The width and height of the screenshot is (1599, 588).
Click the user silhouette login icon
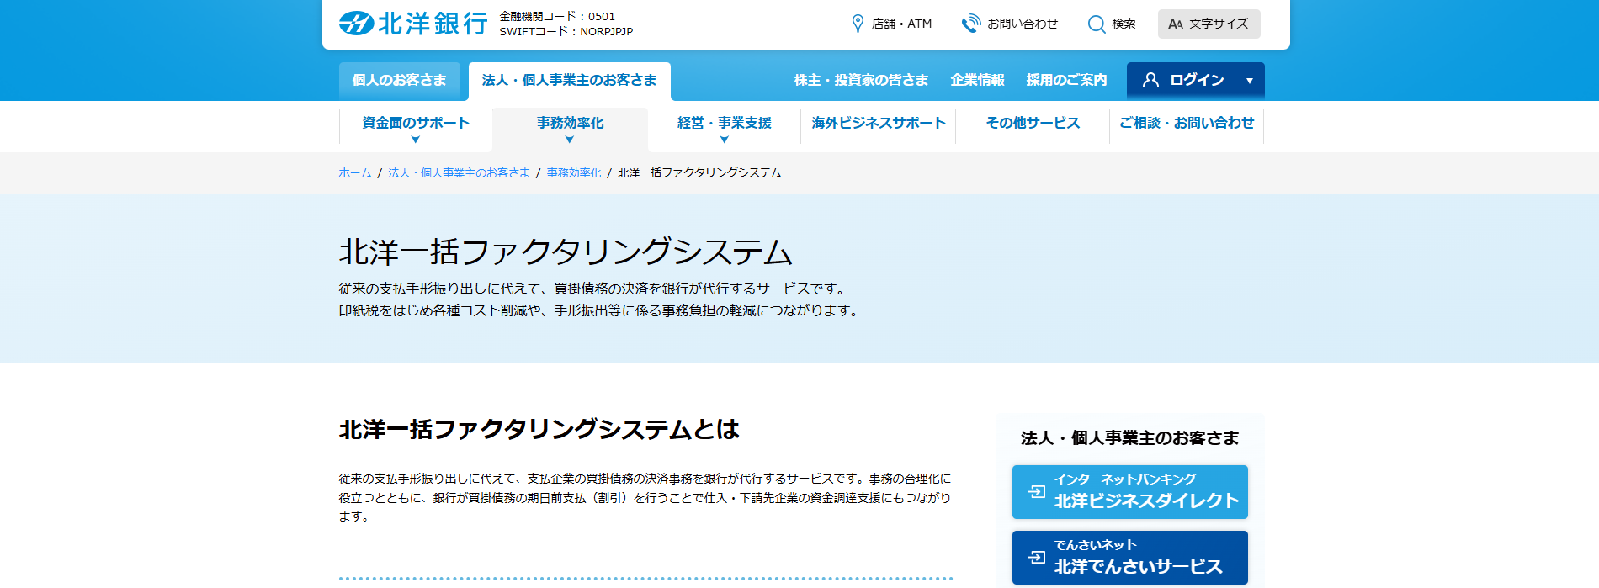[1150, 80]
